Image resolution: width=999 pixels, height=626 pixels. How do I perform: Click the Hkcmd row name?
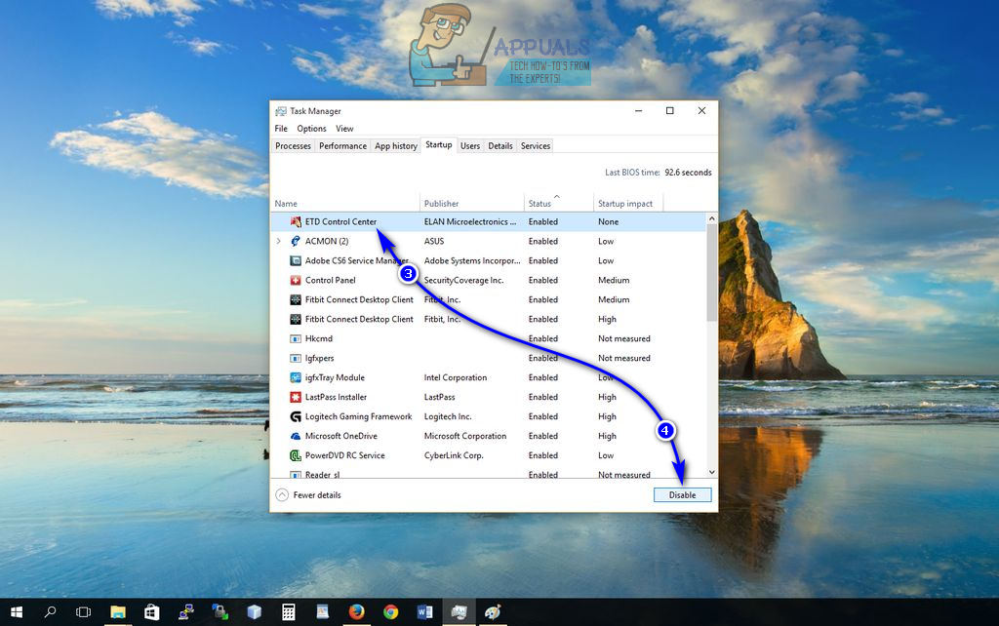coord(319,338)
